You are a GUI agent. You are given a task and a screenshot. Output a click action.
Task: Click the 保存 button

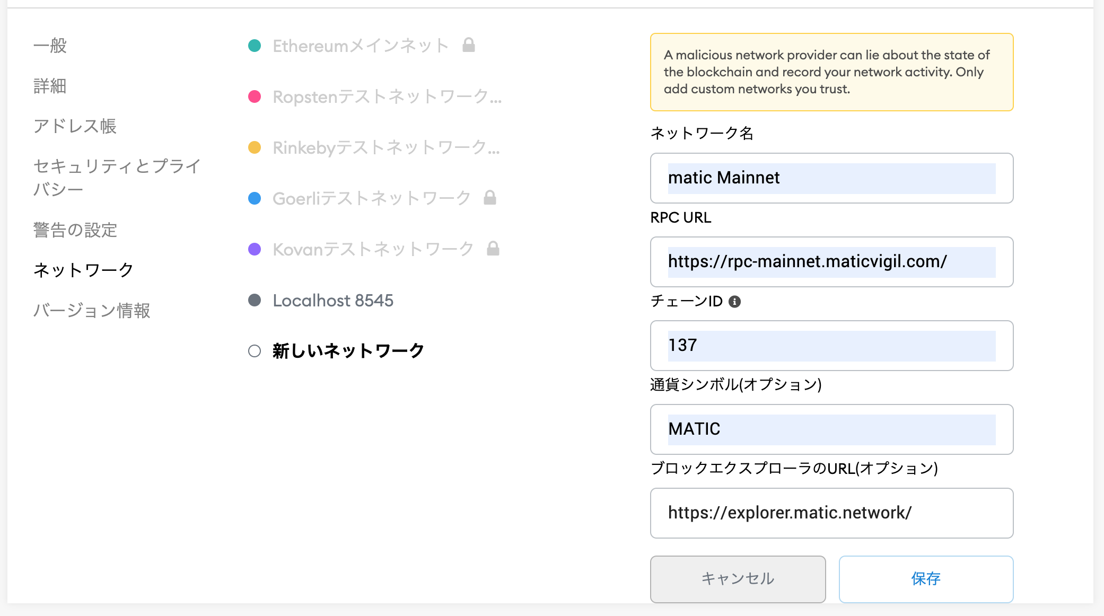926,579
